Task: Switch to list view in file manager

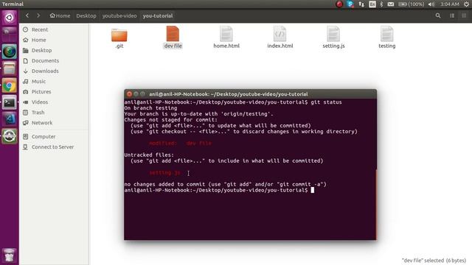Action: tap(452, 15)
